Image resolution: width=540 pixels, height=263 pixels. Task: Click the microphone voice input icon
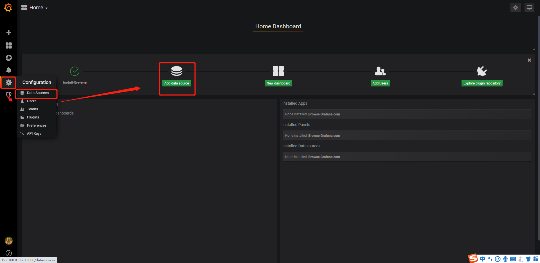tap(505, 259)
